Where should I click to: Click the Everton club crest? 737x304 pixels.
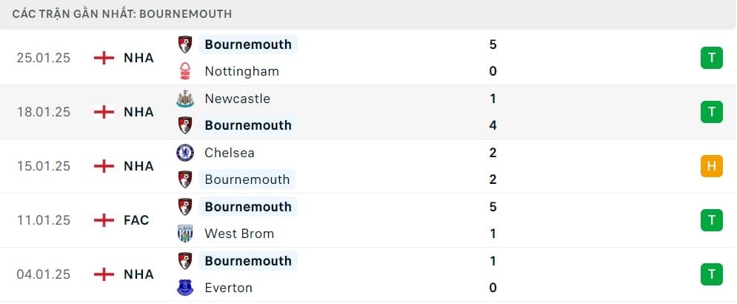(x=185, y=288)
